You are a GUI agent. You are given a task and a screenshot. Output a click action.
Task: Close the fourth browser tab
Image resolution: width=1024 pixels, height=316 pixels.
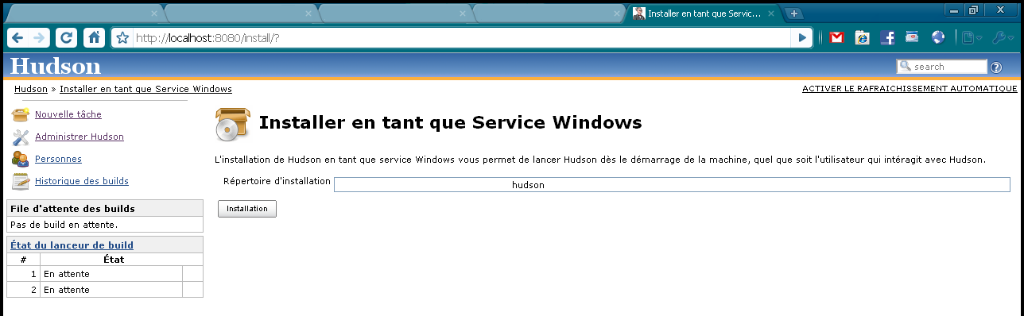tap(616, 13)
